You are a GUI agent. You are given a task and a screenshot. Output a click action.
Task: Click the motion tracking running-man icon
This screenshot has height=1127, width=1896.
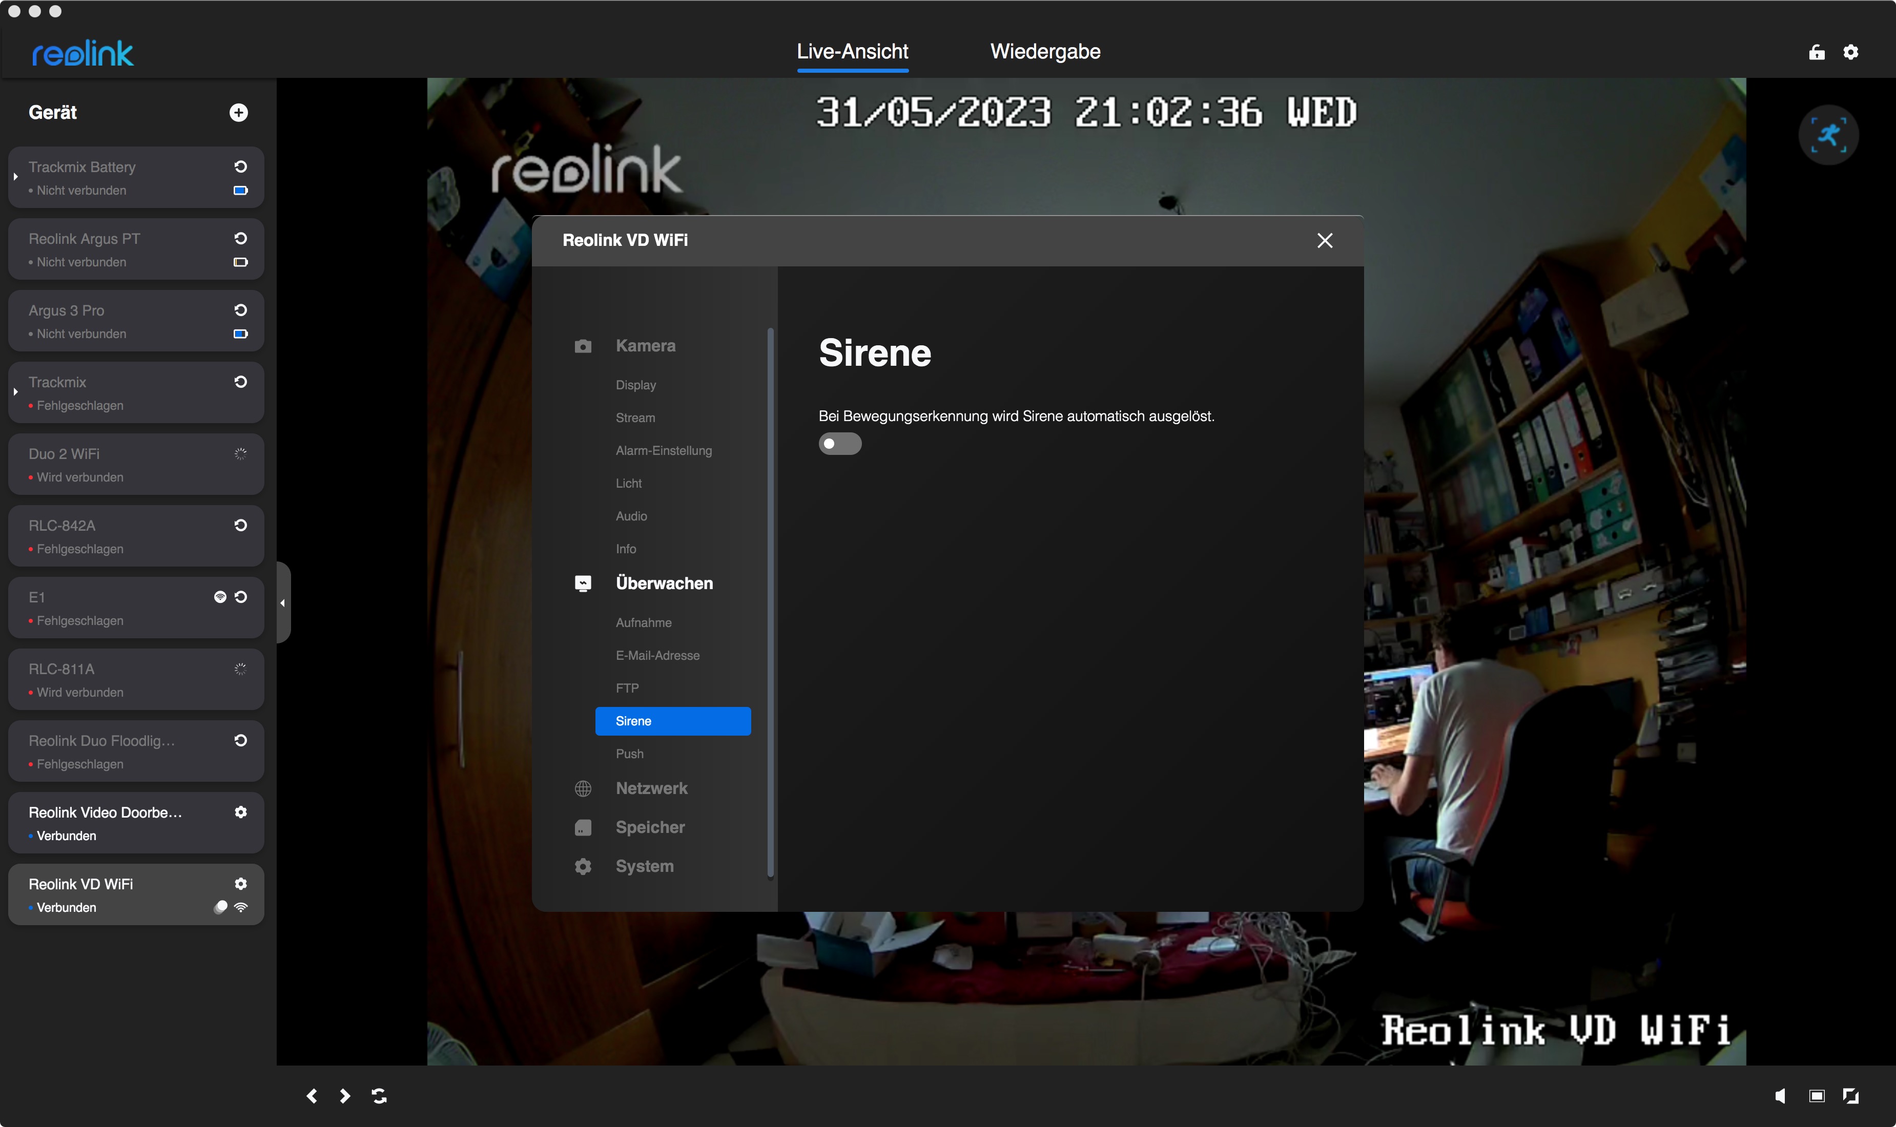point(1828,135)
